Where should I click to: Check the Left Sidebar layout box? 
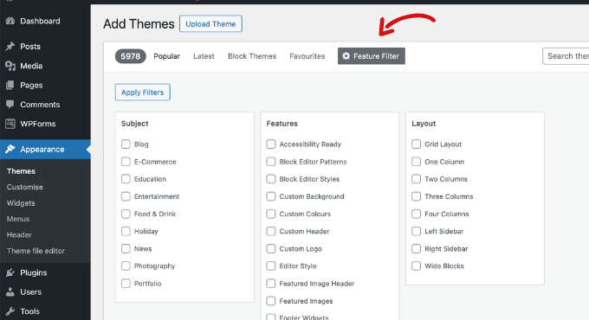(417, 231)
